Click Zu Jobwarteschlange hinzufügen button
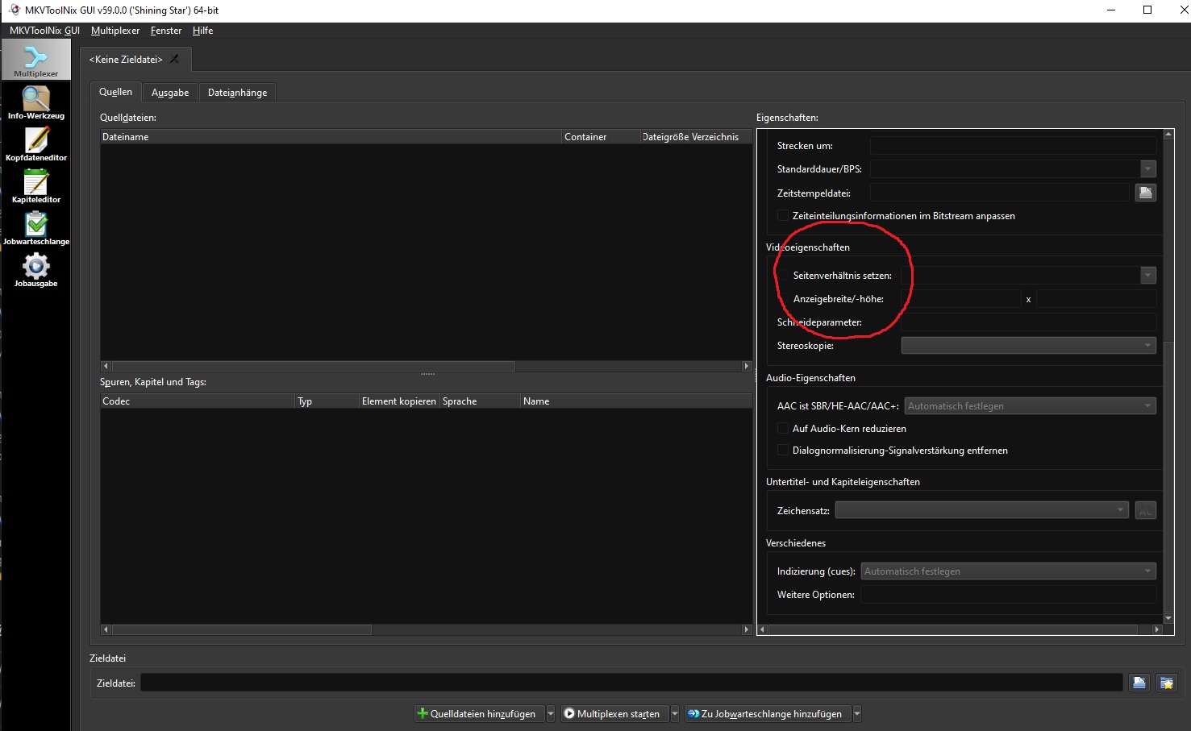Image resolution: width=1191 pixels, height=731 pixels. (x=768, y=714)
